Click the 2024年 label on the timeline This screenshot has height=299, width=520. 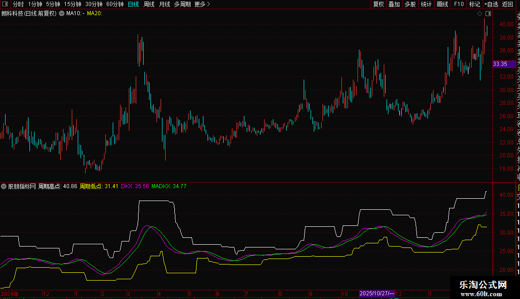point(10,293)
